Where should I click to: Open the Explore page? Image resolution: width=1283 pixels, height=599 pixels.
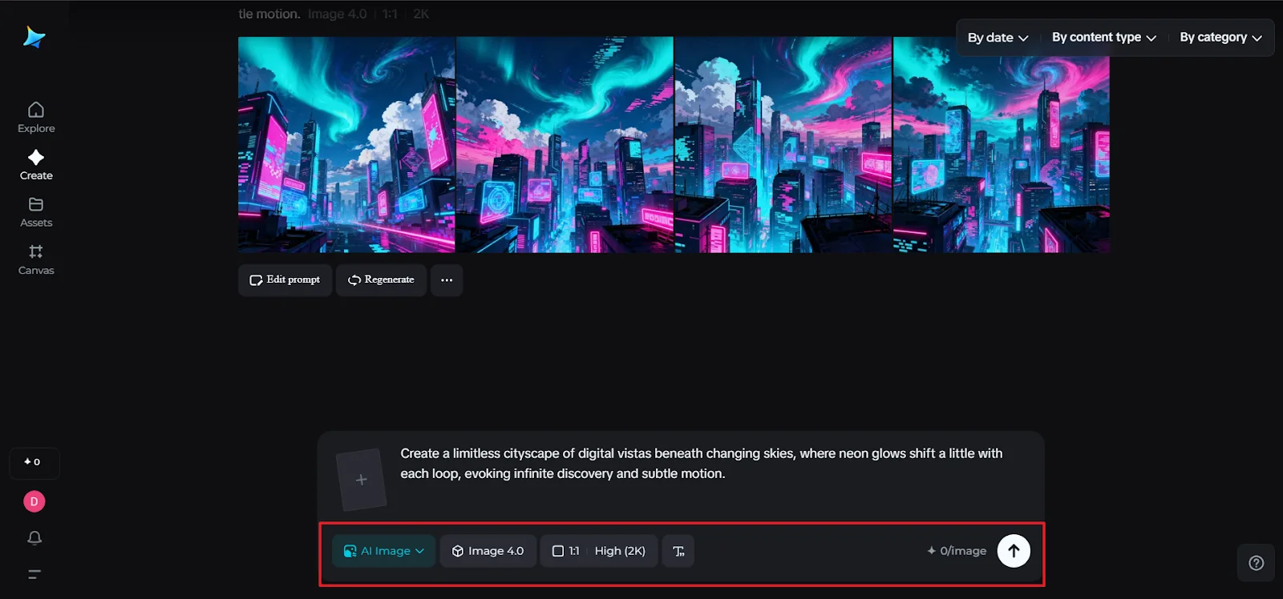coord(36,117)
